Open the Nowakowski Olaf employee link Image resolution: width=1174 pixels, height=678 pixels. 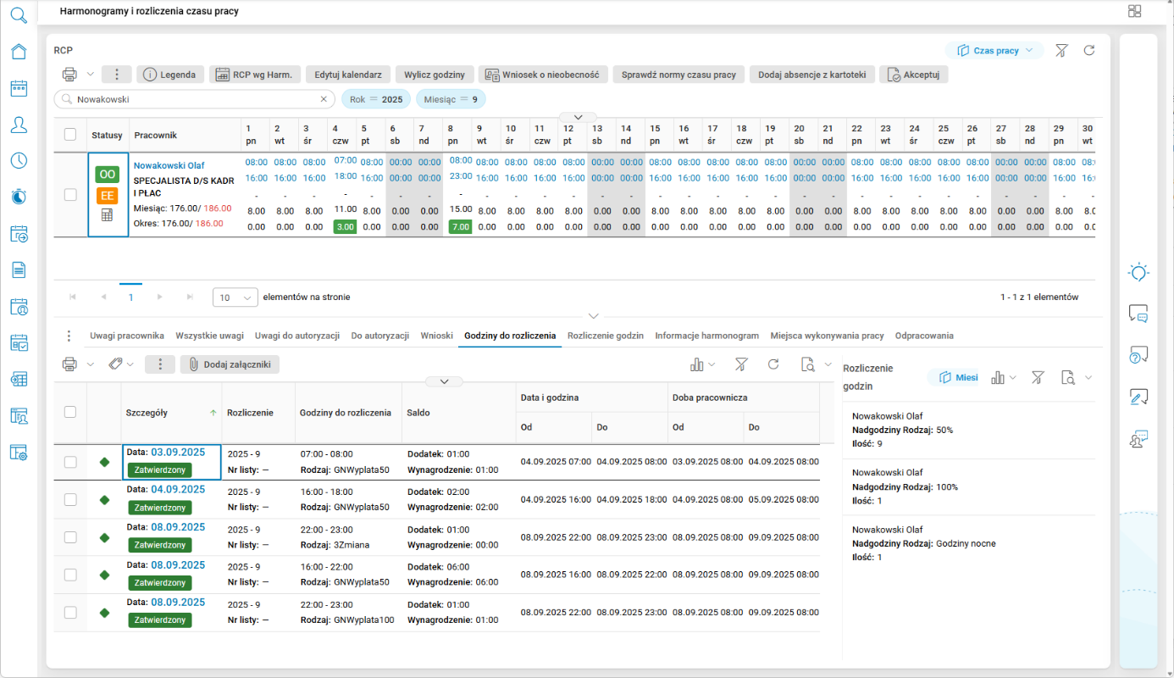[169, 165]
